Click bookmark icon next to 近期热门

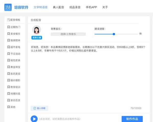(9, 27)
